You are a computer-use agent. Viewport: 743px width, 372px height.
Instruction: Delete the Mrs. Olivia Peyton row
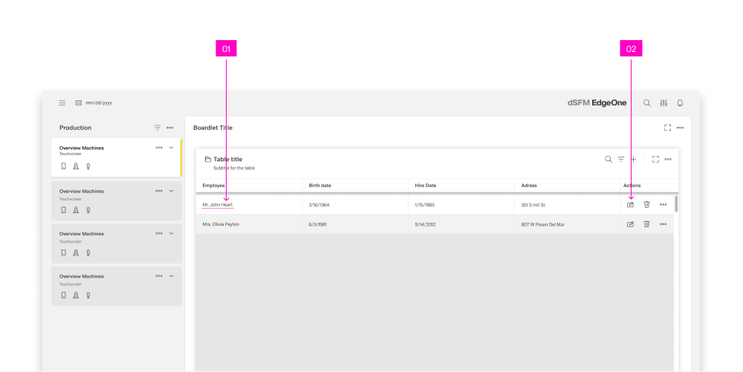point(646,223)
